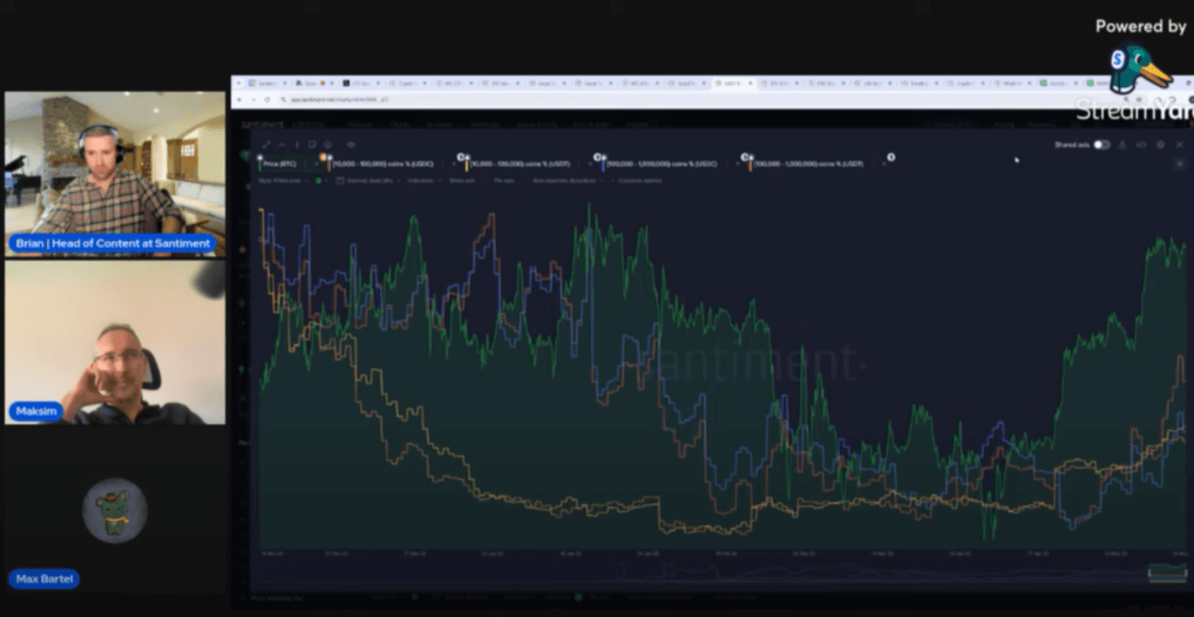1194x617 pixels.
Task: Close the chart with X icon
Action: pyautogui.click(x=1179, y=145)
